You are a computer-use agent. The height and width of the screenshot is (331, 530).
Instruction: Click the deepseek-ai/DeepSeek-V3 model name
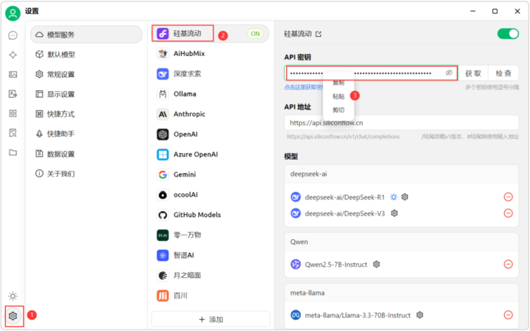point(344,213)
